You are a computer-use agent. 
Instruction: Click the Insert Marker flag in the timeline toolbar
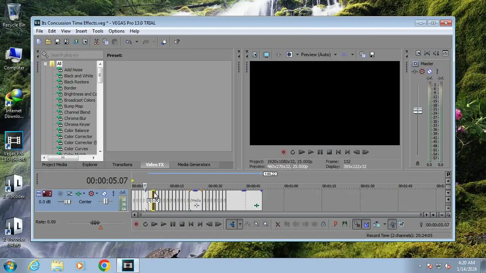[x=335, y=224]
